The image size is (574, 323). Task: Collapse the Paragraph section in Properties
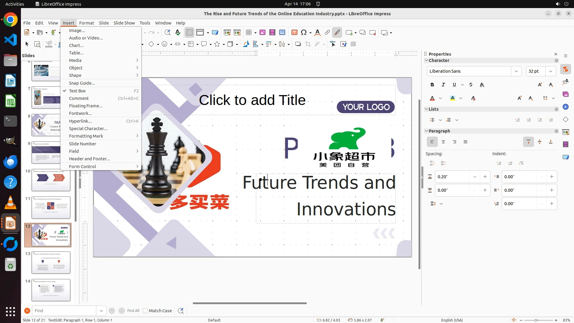coord(426,131)
